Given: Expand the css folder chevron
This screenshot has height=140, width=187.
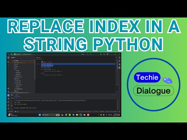Looking at the screenshot, I should [13, 65].
